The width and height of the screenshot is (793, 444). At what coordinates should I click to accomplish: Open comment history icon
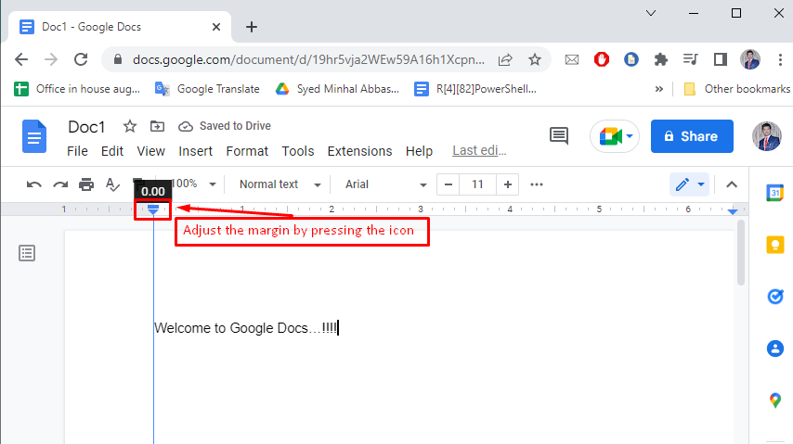pyautogui.click(x=559, y=136)
